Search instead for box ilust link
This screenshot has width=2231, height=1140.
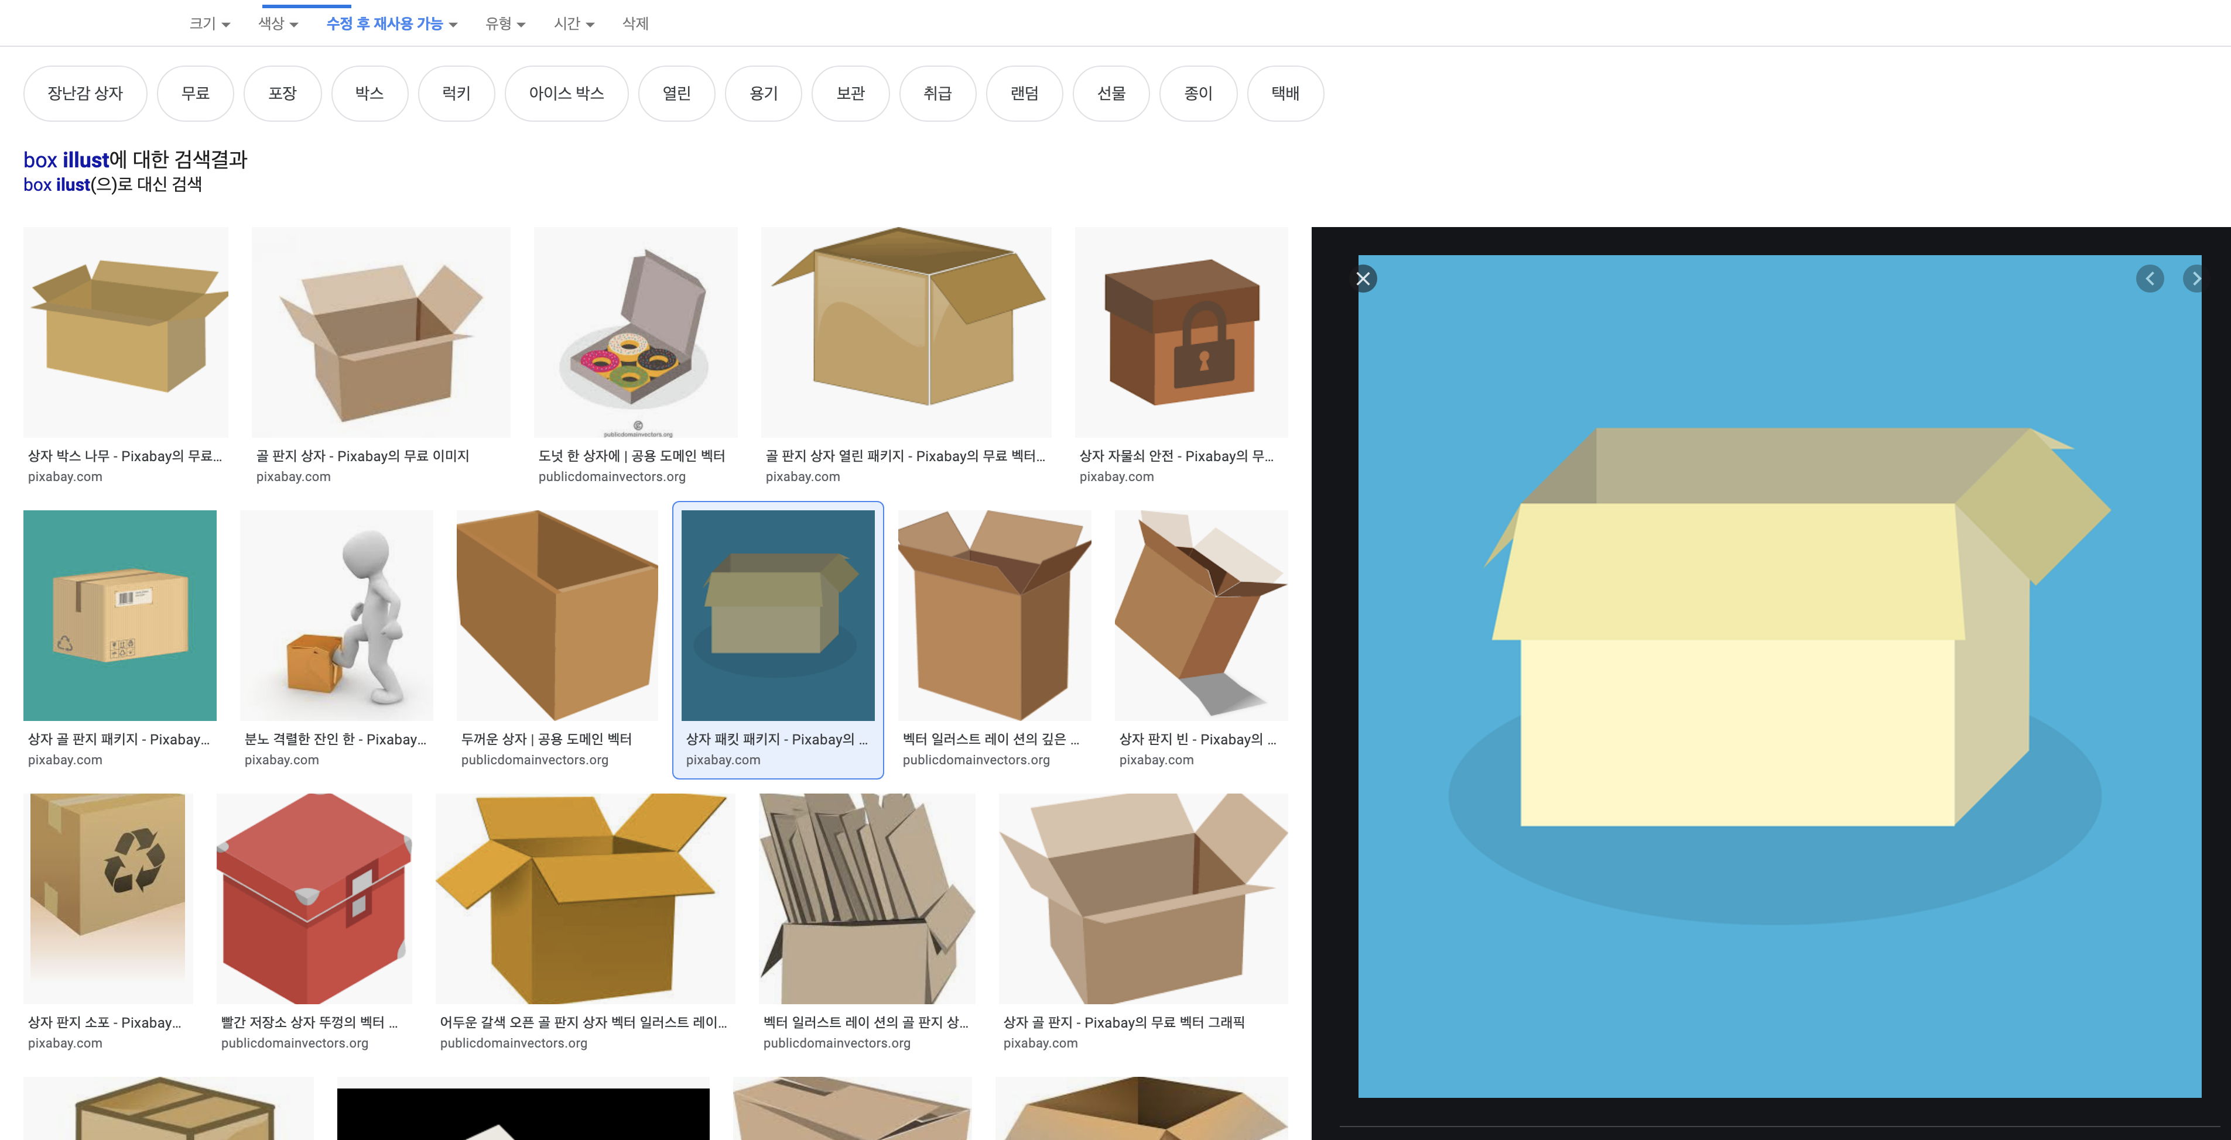56,184
